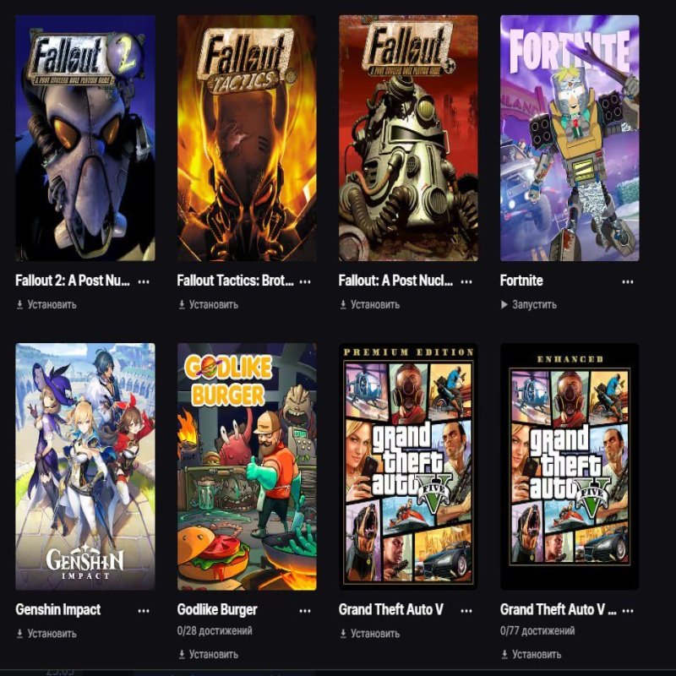
Task: Open the options dots for Fallout: A Post Nuclear
Action: click(466, 282)
